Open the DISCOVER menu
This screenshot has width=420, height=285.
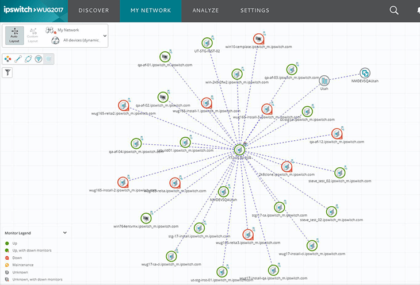(x=94, y=10)
